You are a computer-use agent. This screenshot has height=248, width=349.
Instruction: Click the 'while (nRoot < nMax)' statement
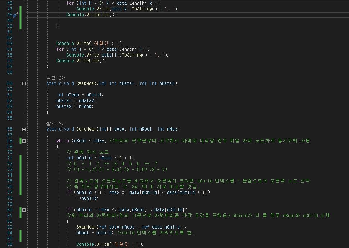[x=82, y=141]
